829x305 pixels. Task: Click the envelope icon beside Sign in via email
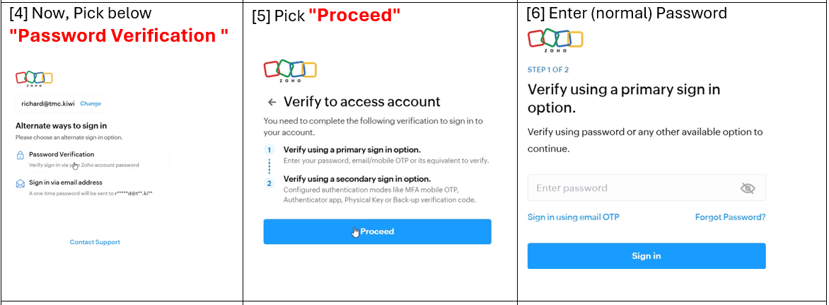coord(21,183)
